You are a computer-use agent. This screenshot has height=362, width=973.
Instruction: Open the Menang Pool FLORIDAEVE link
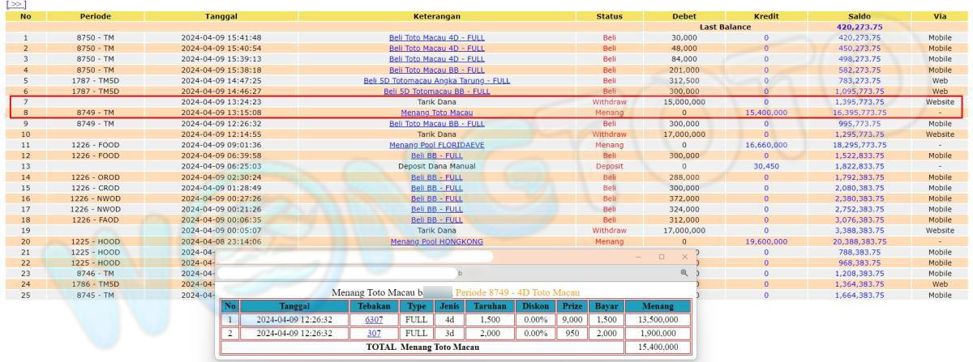[436, 145]
